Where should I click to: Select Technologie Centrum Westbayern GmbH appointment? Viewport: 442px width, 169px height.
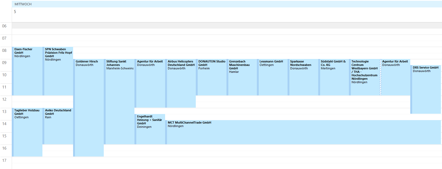(x=364, y=77)
